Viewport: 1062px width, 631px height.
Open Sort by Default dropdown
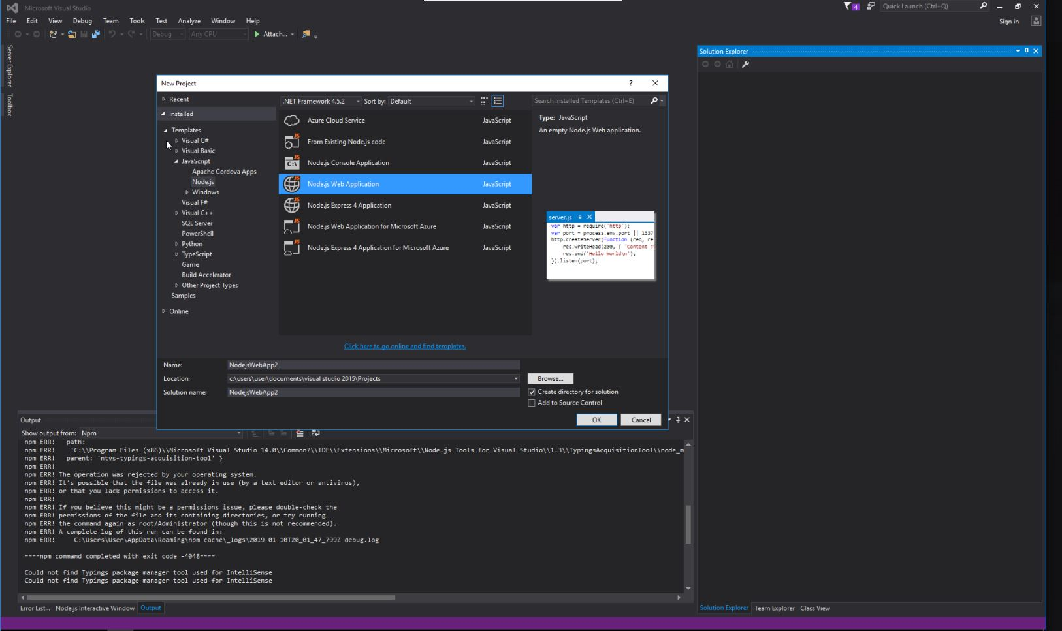(431, 101)
